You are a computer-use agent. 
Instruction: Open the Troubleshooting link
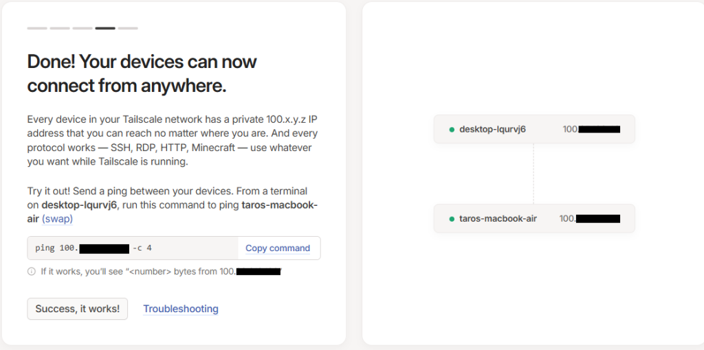point(181,309)
